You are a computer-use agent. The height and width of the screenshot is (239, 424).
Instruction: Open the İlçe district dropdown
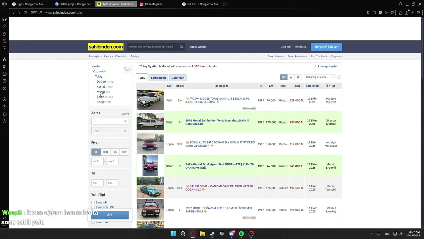coord(110,130)
